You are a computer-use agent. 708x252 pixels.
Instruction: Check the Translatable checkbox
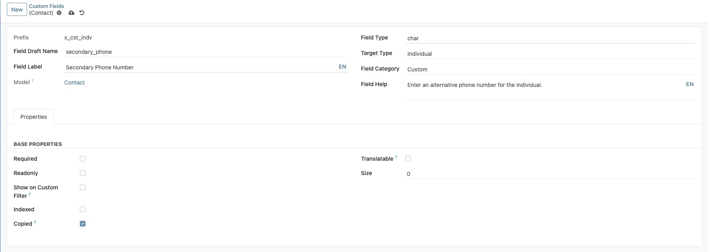point(408,159)
